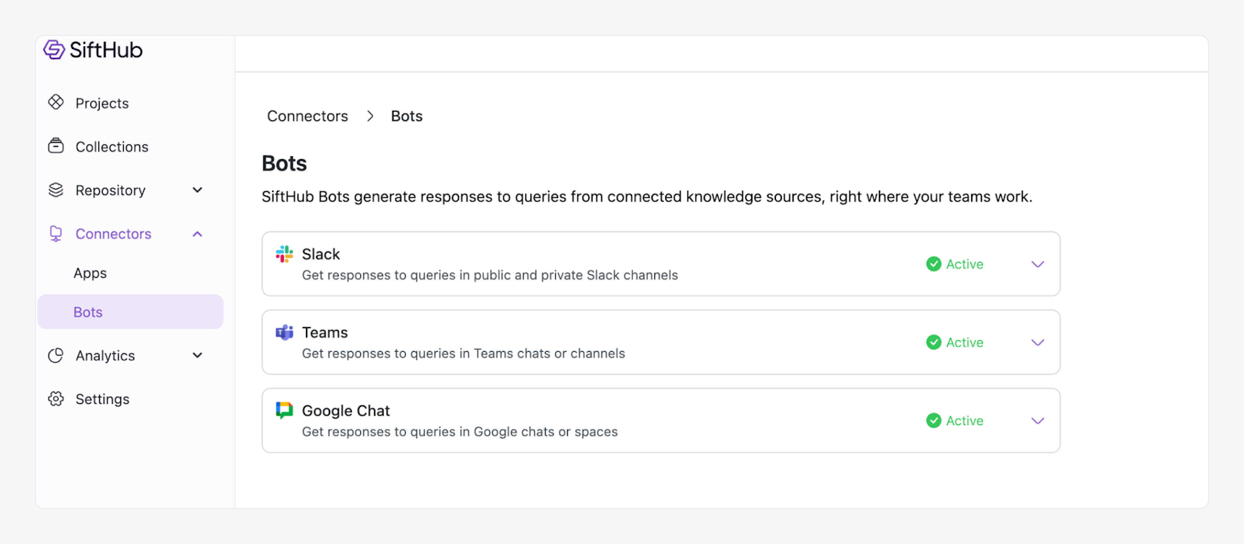Collapse the Connectors sidebar section

click(198, 234)
